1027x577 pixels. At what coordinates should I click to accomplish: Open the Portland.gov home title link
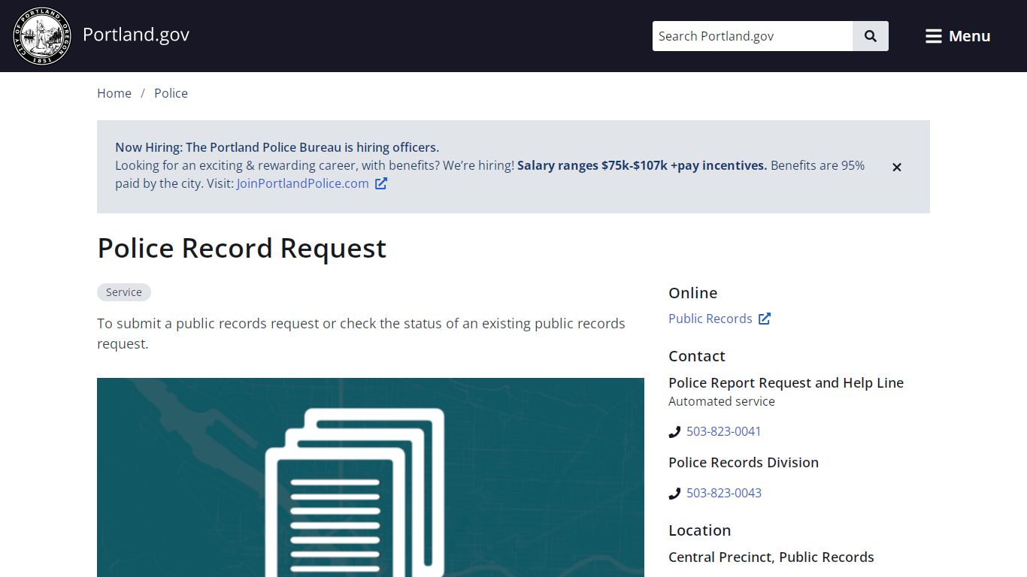click(135, 35)
